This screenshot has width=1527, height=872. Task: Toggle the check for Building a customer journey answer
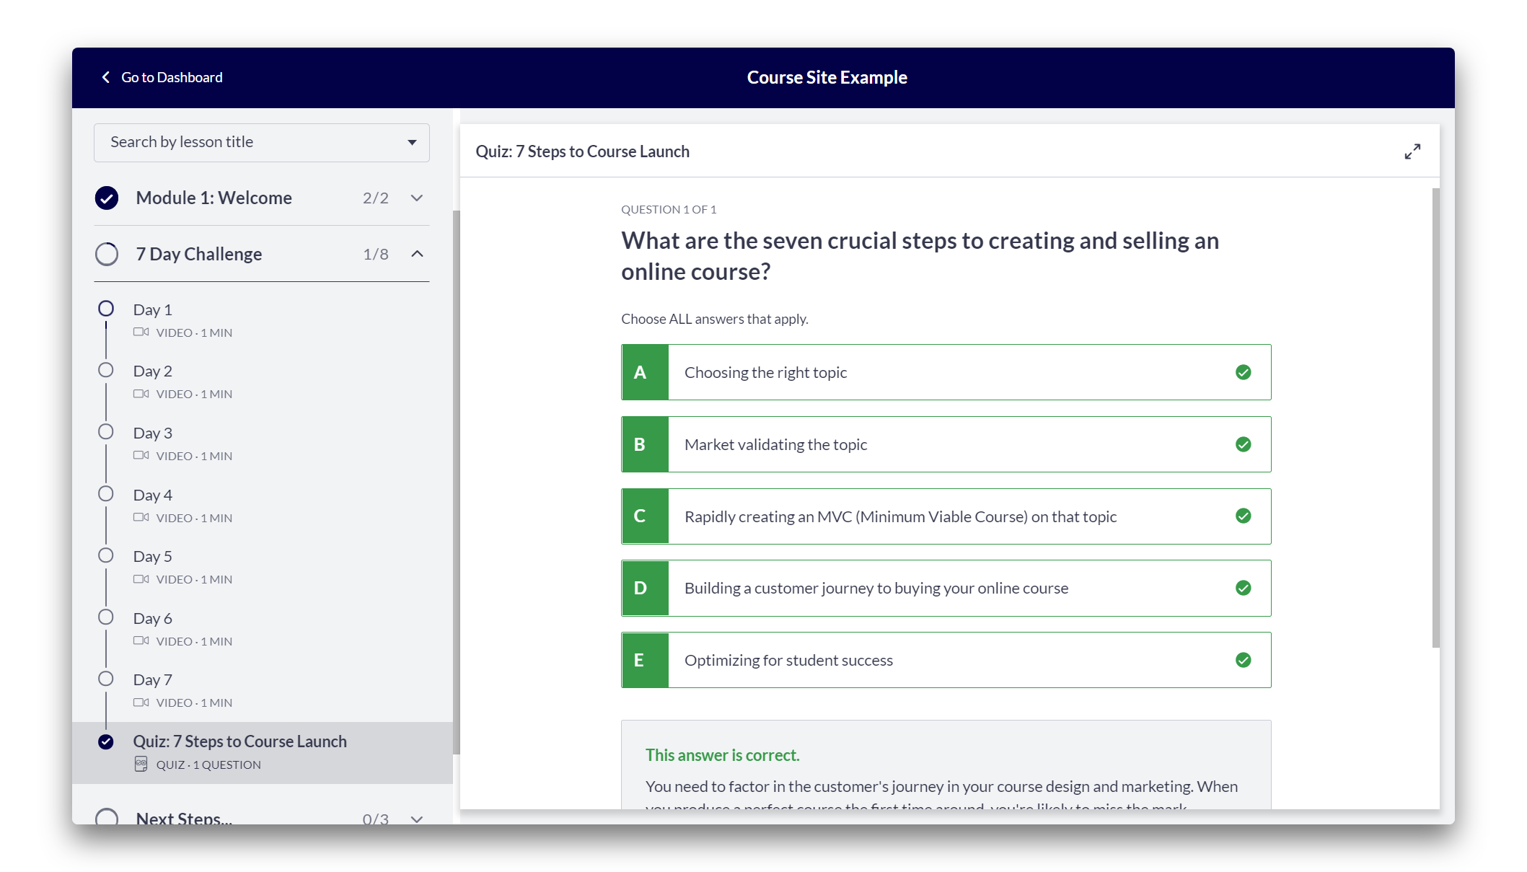1243,588
